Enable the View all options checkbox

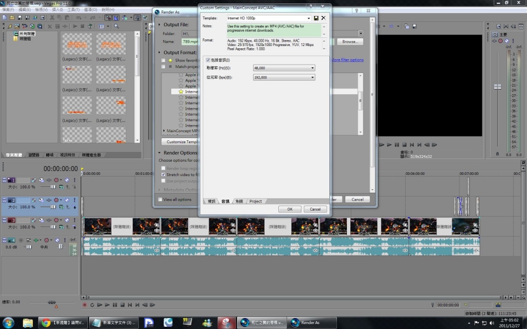[161, 200]
